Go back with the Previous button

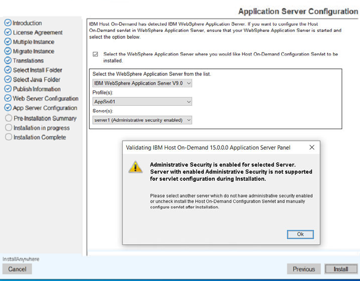click(x=304, y=269)
